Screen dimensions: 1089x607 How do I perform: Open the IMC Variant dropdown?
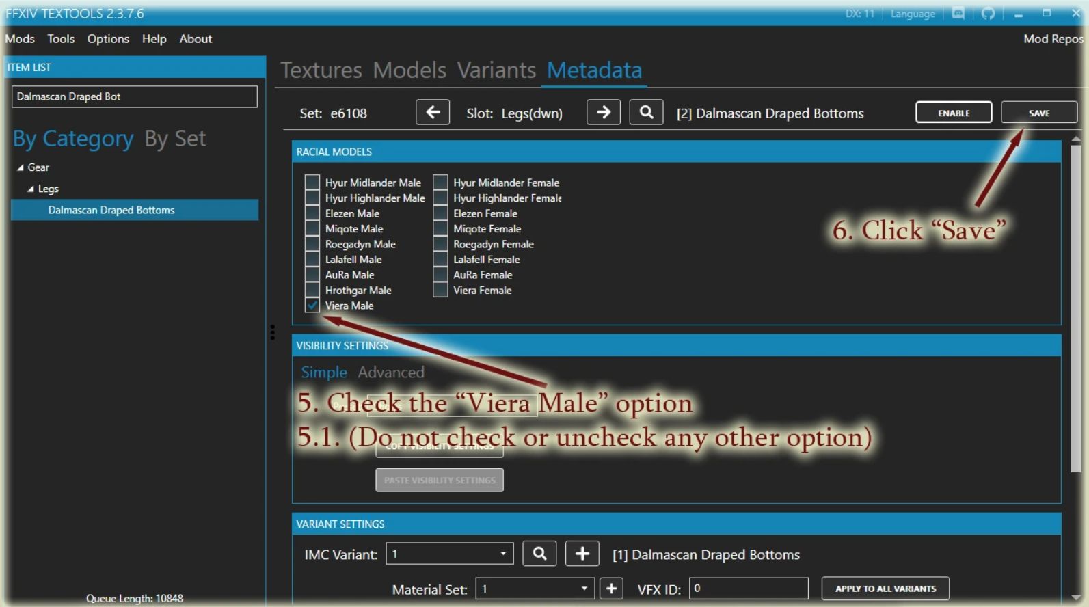click(450, 554)
